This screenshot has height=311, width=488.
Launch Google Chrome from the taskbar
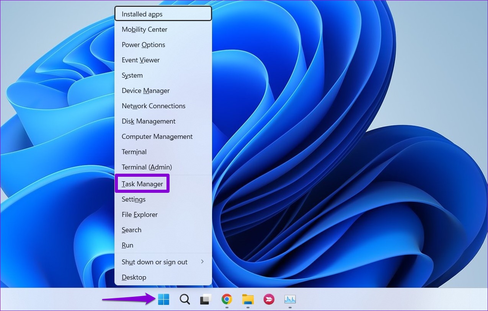tap(227, 300)
